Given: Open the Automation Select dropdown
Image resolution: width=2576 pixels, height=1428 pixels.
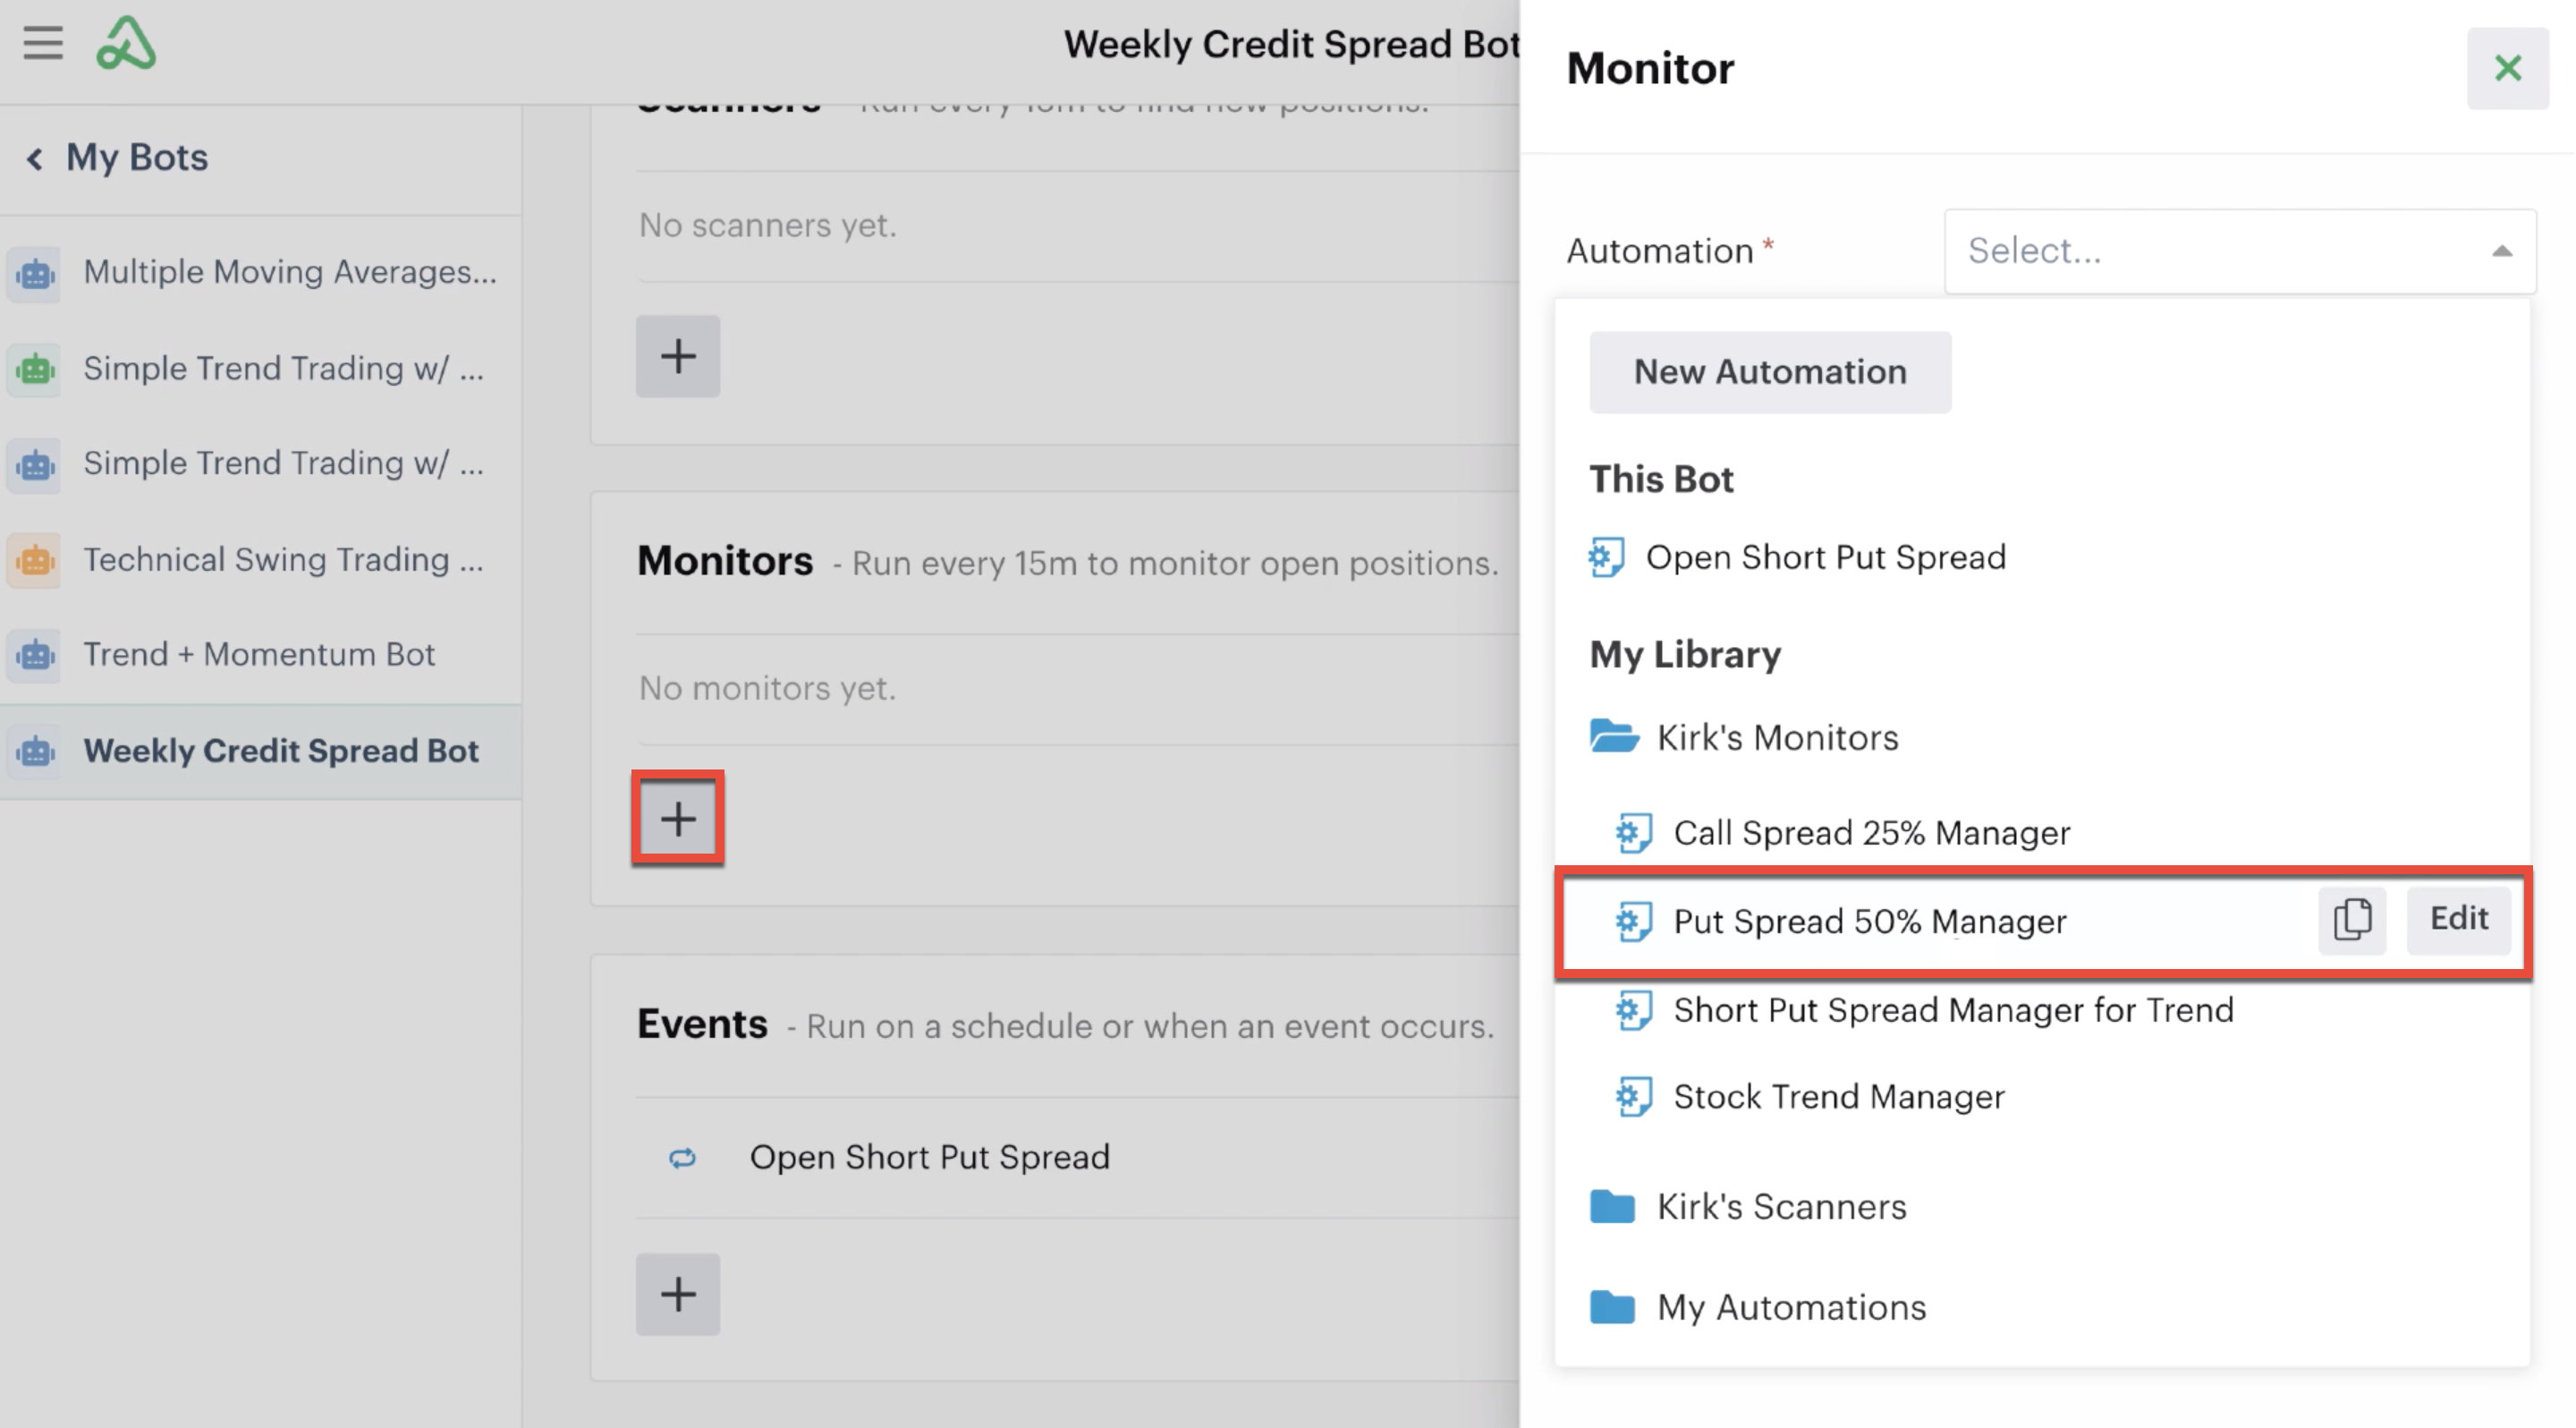Looking at the screenshot, I should tap(2239, 251).
